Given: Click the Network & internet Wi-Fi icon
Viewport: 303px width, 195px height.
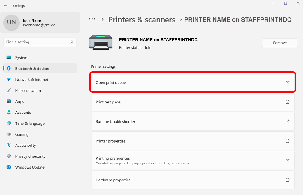Looking at the screenshot, I should point(9,79).
